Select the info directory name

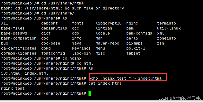(77, 38)
